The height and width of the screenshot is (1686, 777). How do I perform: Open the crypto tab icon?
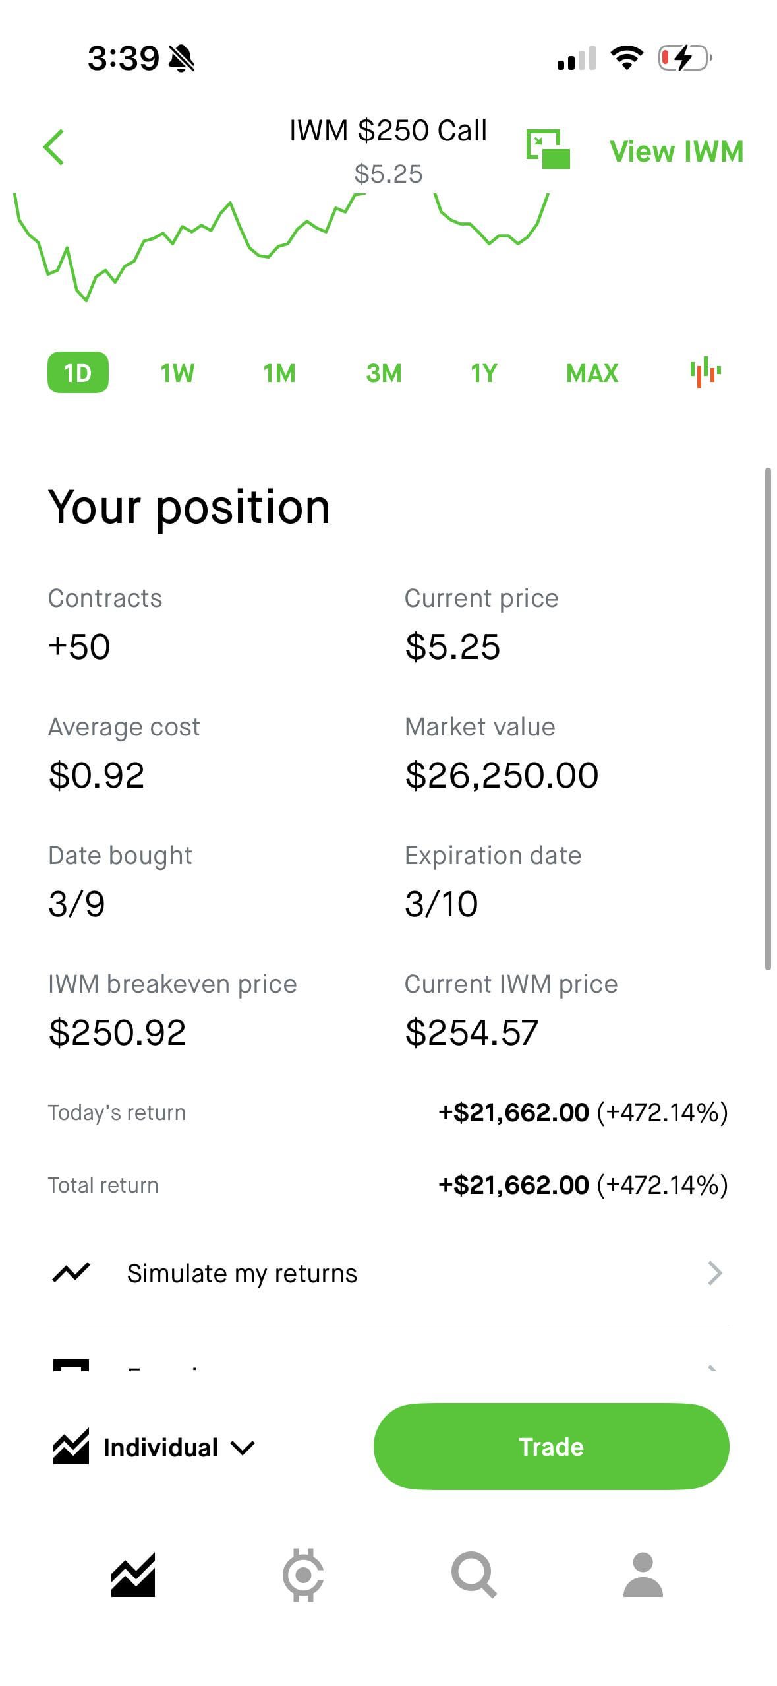[x=303, y=1575]
